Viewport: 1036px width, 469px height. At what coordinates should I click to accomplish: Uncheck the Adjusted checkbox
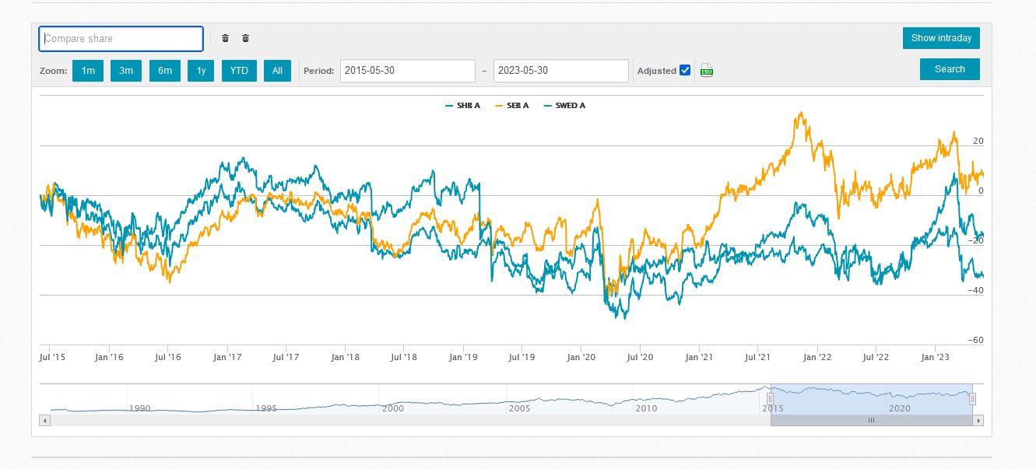pyautogui.click(x=685, y=70)
